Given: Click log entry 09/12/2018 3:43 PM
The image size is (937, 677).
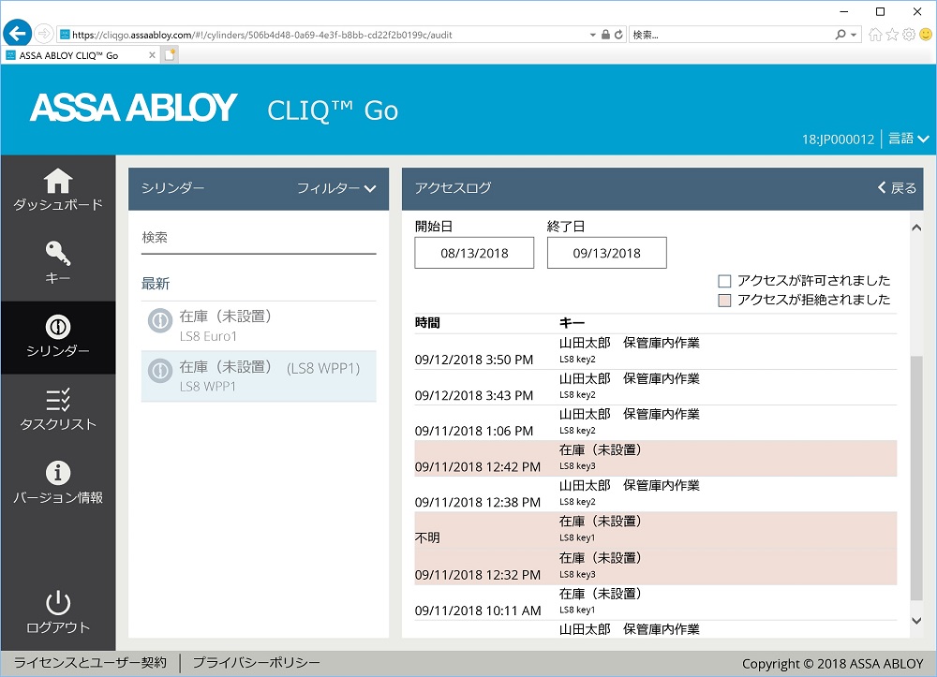Looking at the screenshot, I should (656, 388).
